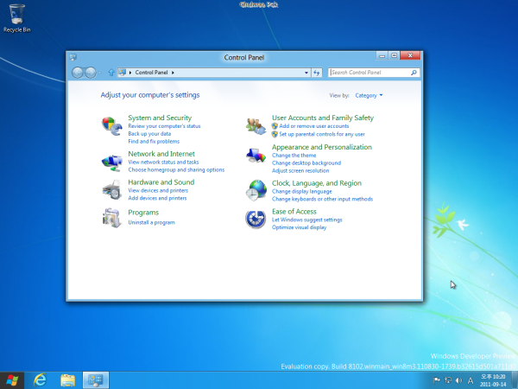Click Change desktop background
Viewport: 518px width, 389px height.
coord(306,163)
